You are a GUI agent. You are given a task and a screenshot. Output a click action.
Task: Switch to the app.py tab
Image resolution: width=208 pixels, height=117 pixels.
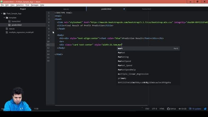pyautogui.click(x=66, y=9)
